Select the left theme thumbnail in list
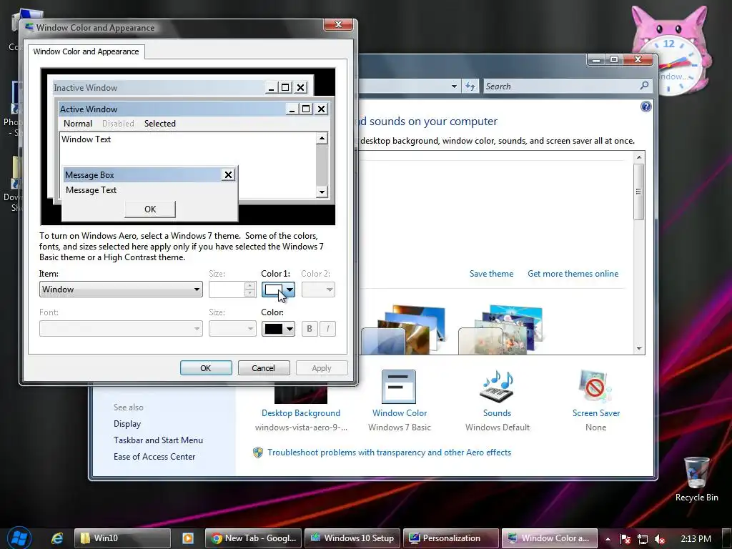Screen dimensions: 732x549 [402, 330]
